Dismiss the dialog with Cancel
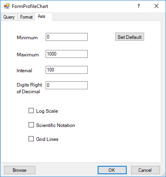The height and width of the screenshot is (177, 166). pyautogui.click(x=145, y=170)
